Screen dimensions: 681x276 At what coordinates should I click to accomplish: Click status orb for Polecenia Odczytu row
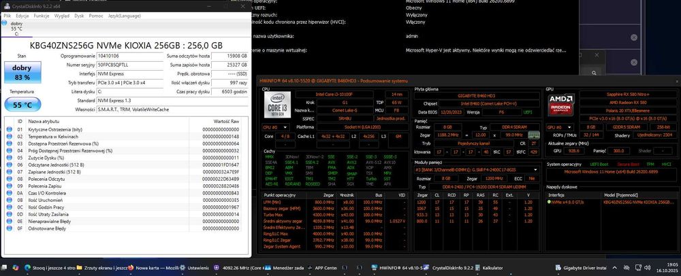[x=10, y=179]
